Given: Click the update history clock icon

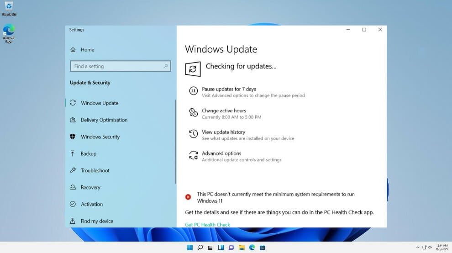Looking at the screenshot, I should tap(194, 133).
